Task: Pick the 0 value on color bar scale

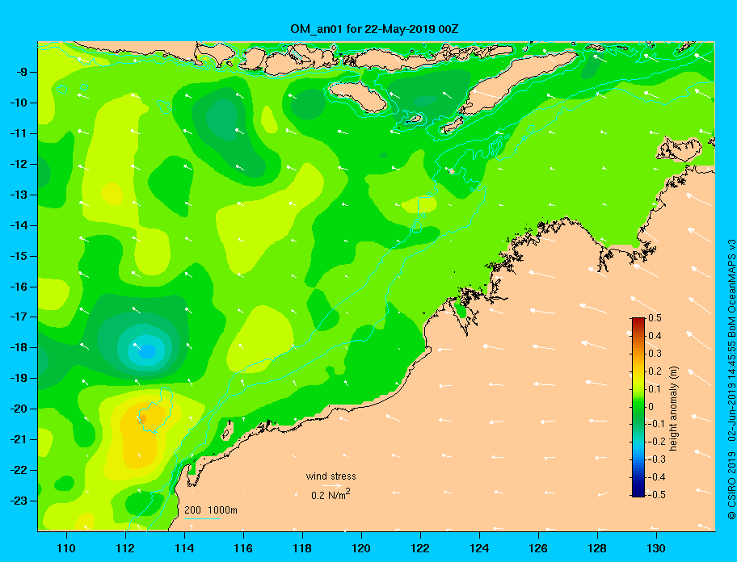Action: point(651,407)
